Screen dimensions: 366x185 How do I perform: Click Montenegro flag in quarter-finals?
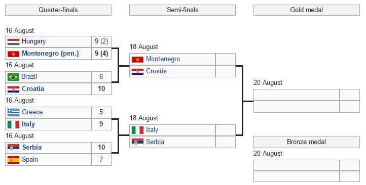pos(13,54)
